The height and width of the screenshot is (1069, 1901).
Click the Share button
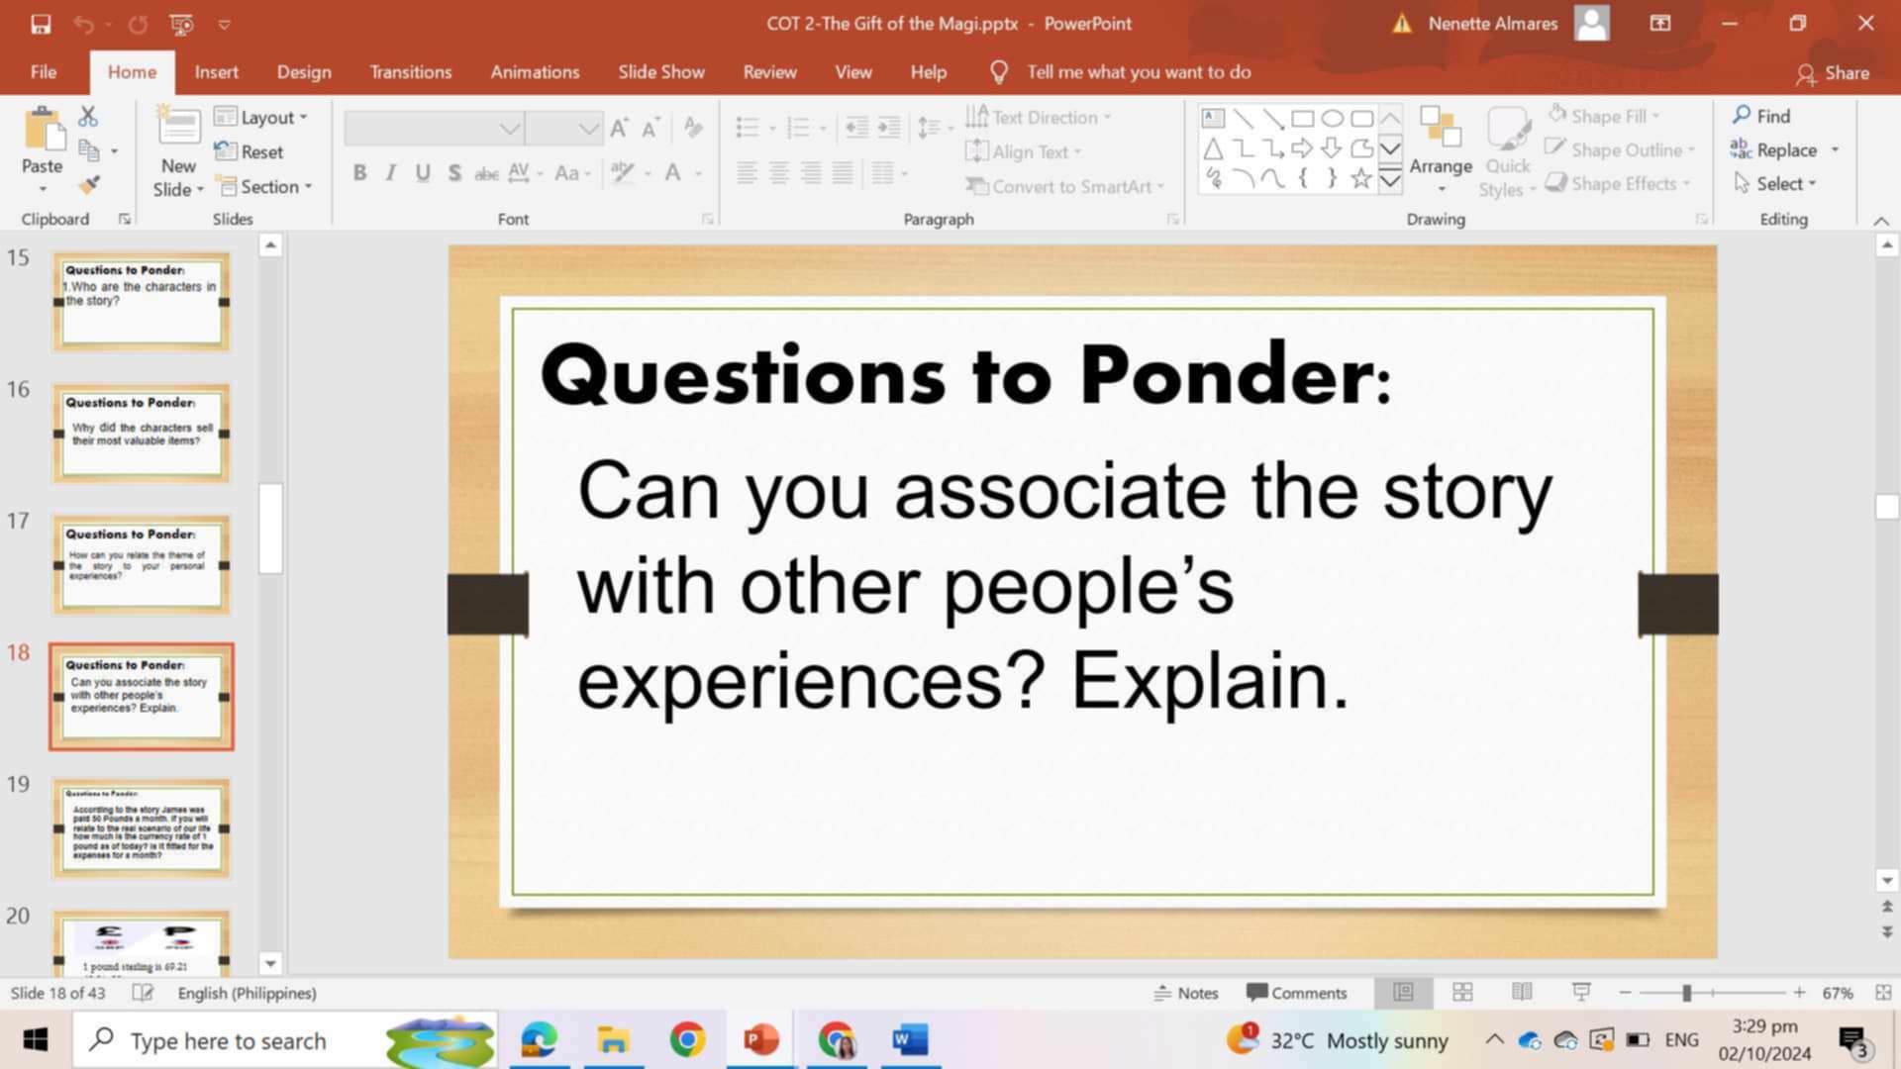click(1833, 73)
